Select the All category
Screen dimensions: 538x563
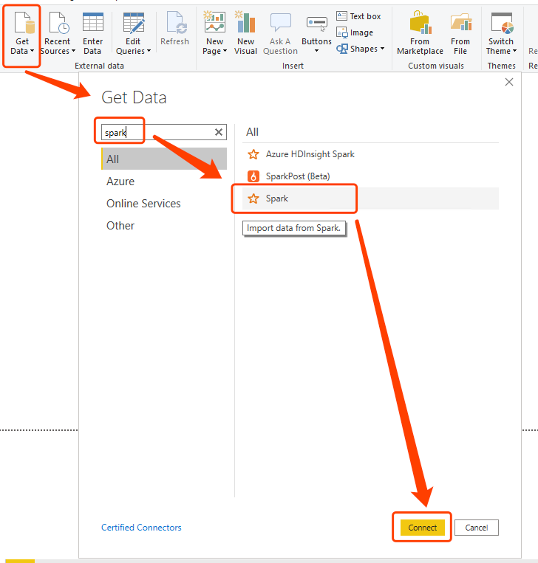[x=164, y=159]
